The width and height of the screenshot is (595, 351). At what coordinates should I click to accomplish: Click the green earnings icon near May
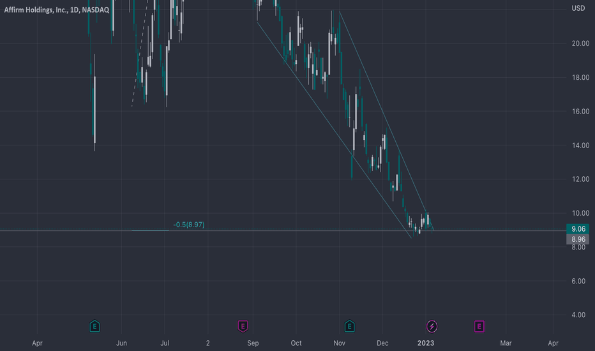click(x=94, y=326)
